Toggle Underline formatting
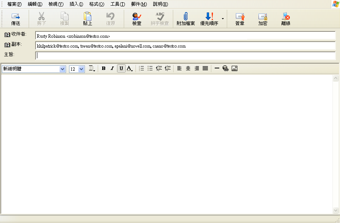Viewport: 340px width, 223px height. [121, 68]
